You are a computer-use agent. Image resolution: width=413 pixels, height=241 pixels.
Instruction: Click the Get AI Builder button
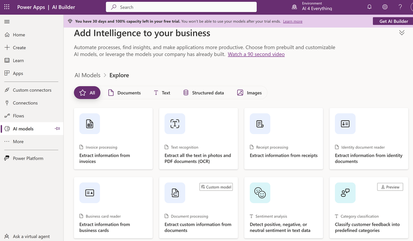point(394,21)
